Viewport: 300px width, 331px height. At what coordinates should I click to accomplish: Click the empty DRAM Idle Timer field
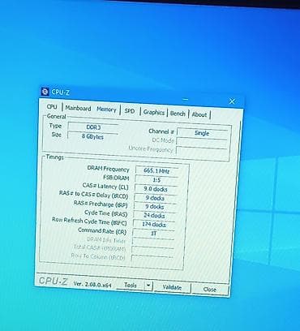(153, 242)
